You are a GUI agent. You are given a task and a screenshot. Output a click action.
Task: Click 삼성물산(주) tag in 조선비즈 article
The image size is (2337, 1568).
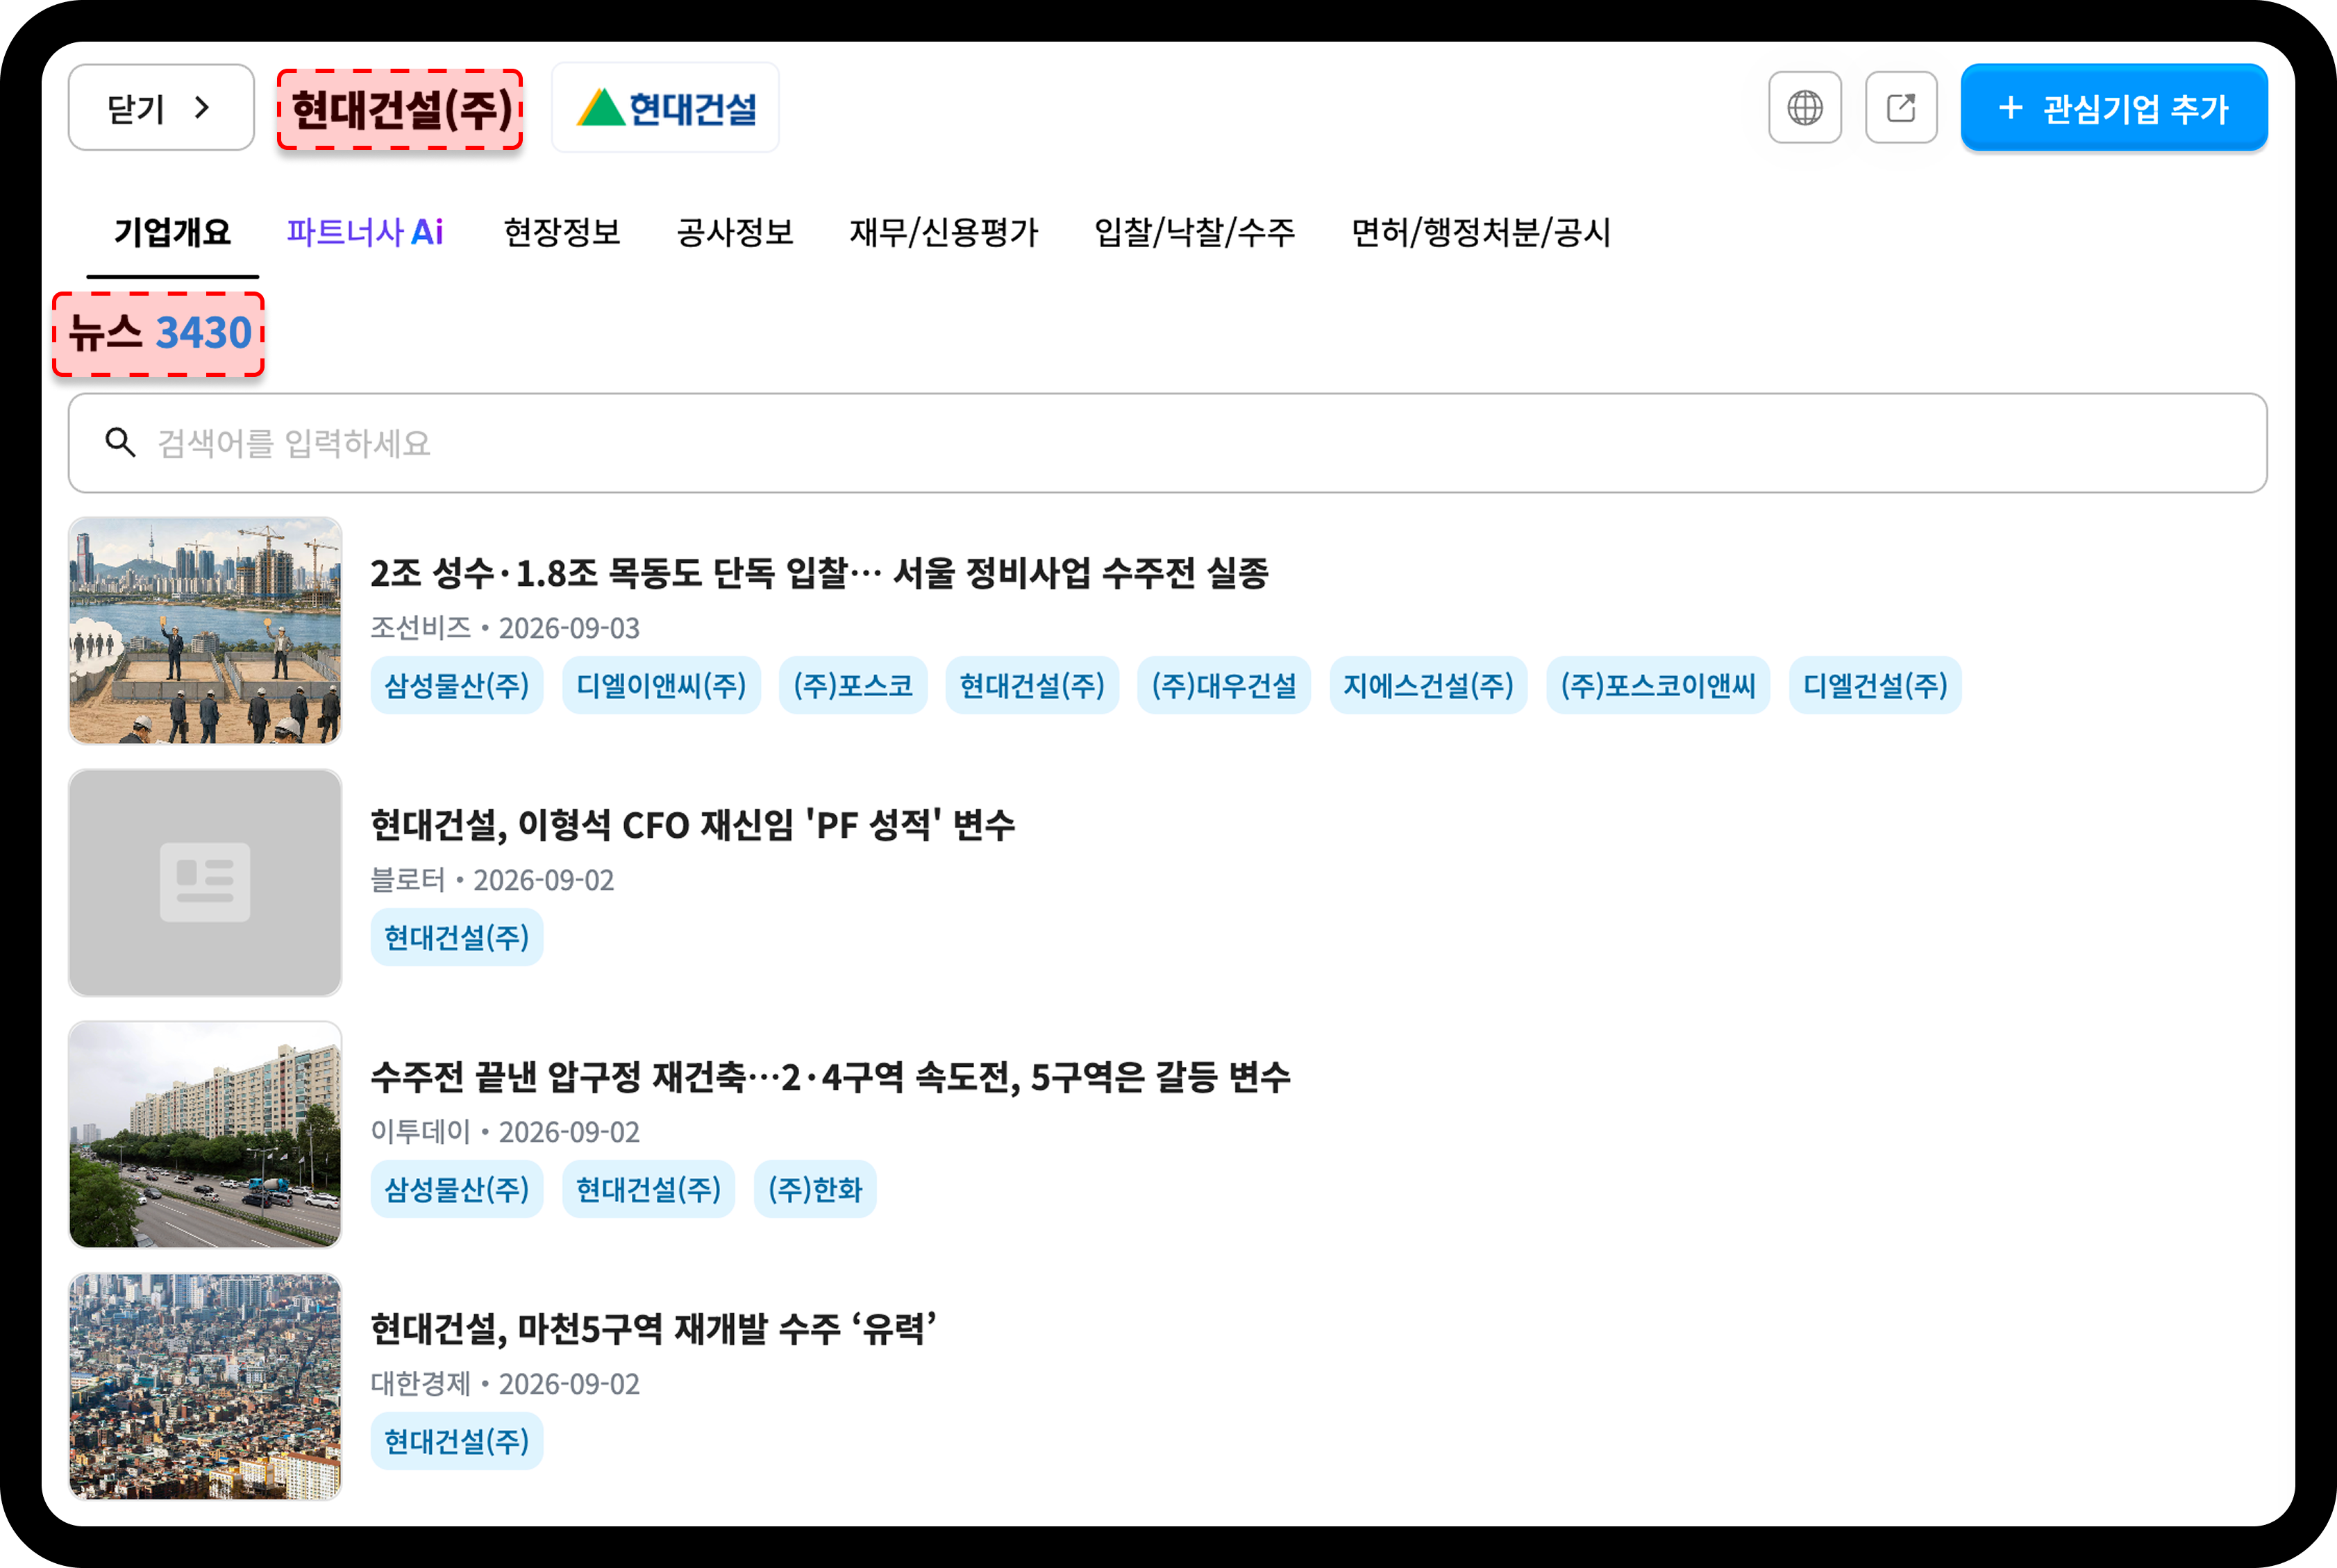[x=457, y=686]
